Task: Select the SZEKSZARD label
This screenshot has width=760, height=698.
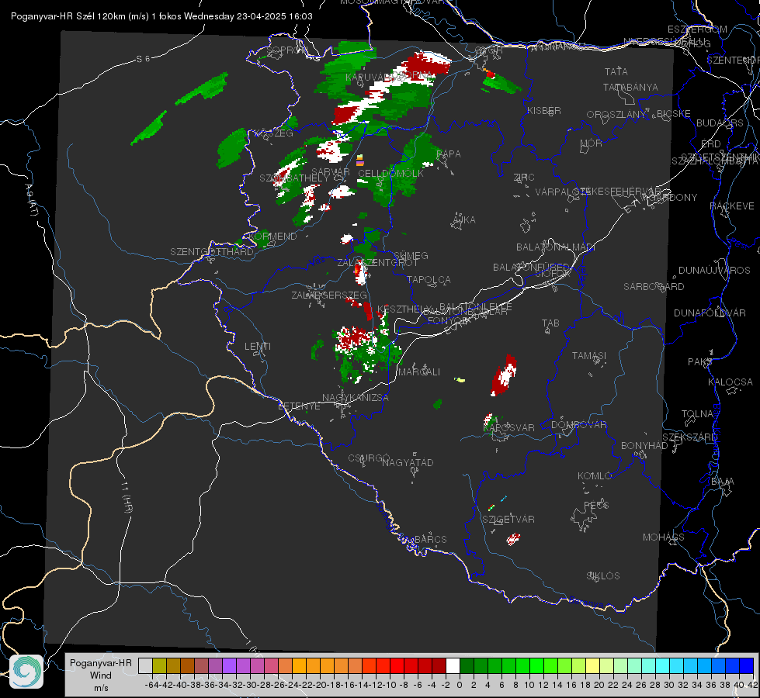Action: [689, 437]
